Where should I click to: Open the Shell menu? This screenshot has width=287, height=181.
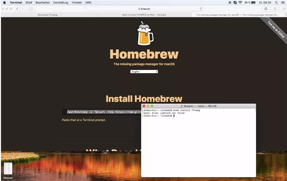point(29,3)
